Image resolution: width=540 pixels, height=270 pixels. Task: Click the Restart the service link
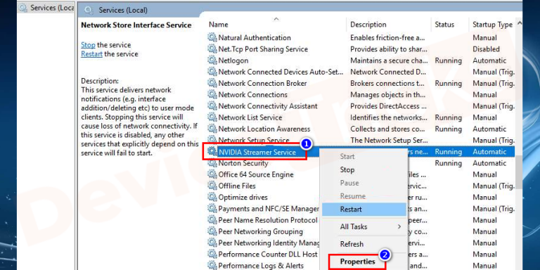[91, 54]
